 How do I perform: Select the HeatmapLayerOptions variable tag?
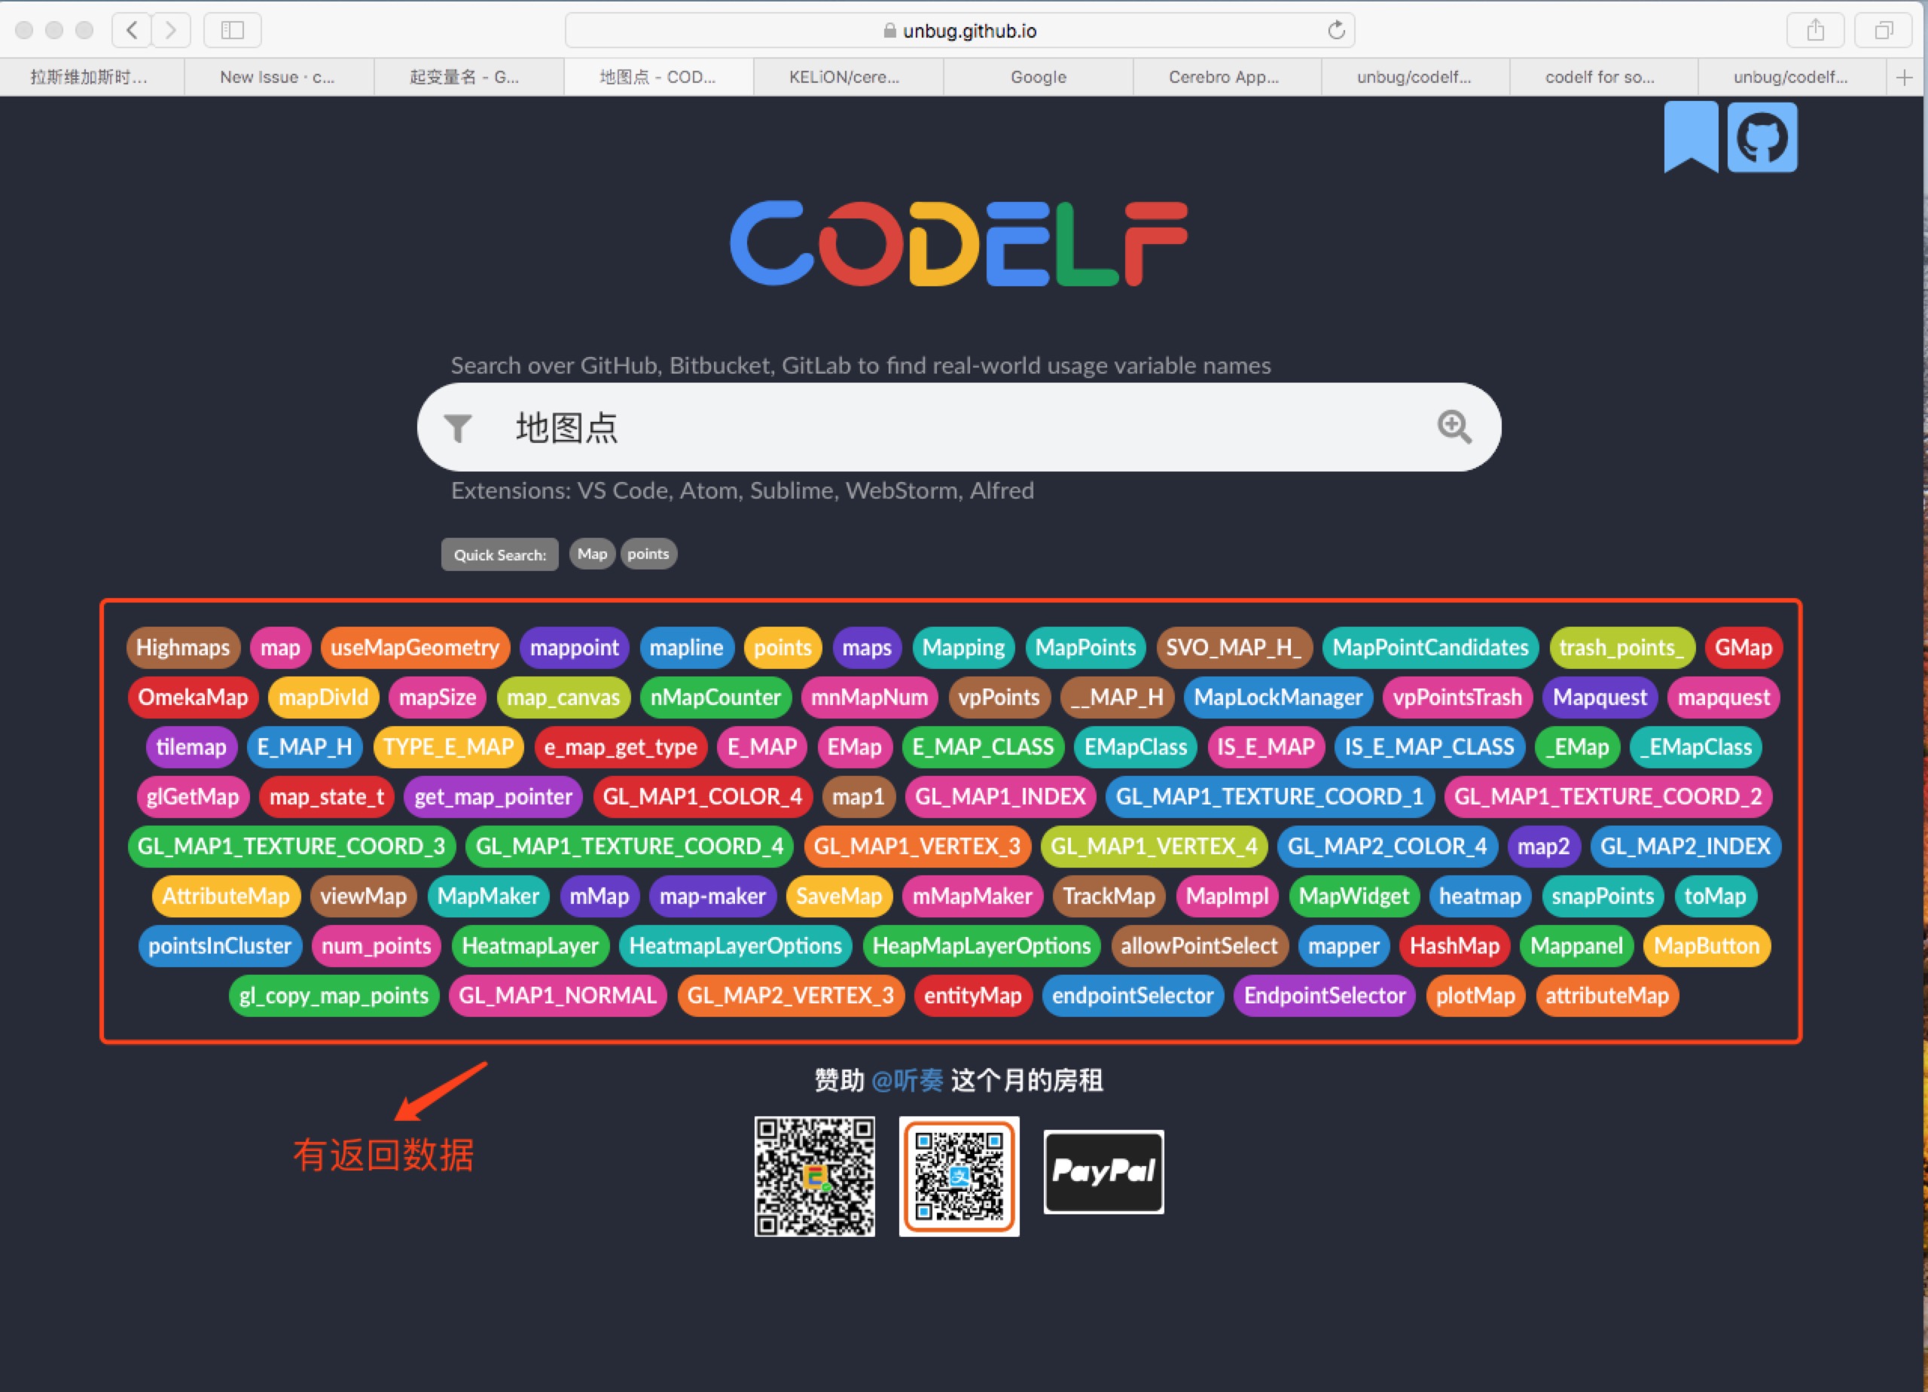(734, 946)
